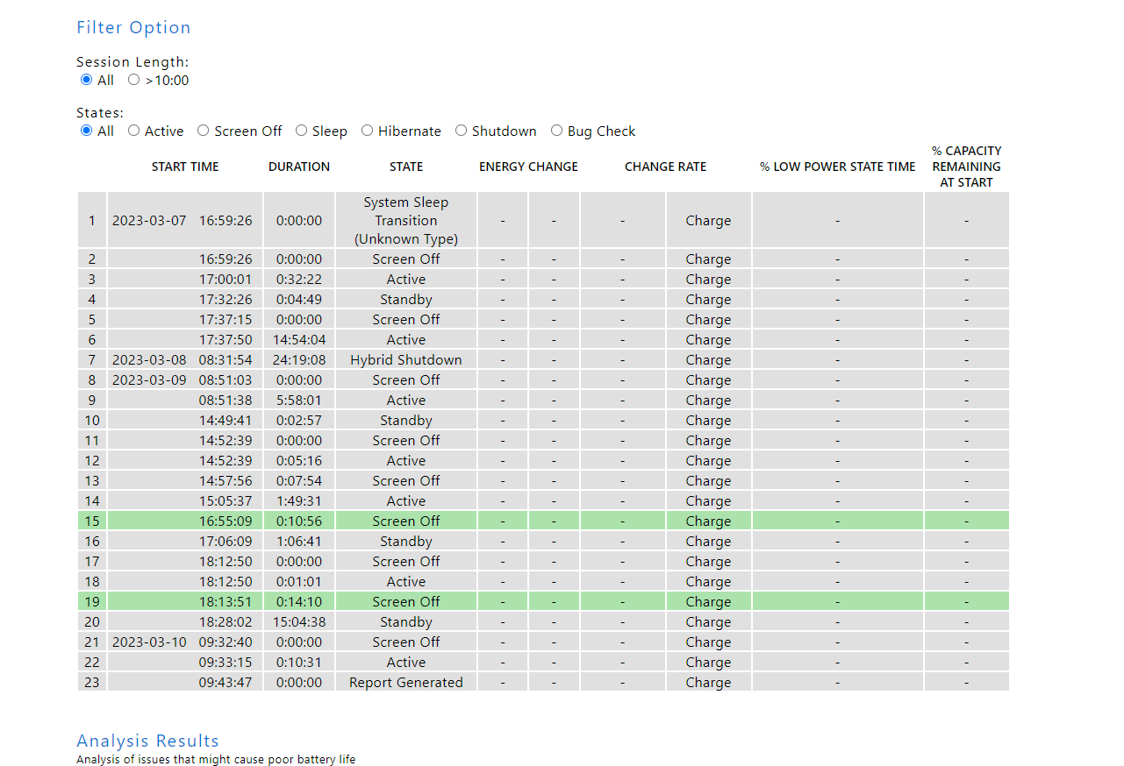
Task: Filter sessions by Screen Off state
Action: click(x=203, y=130)
